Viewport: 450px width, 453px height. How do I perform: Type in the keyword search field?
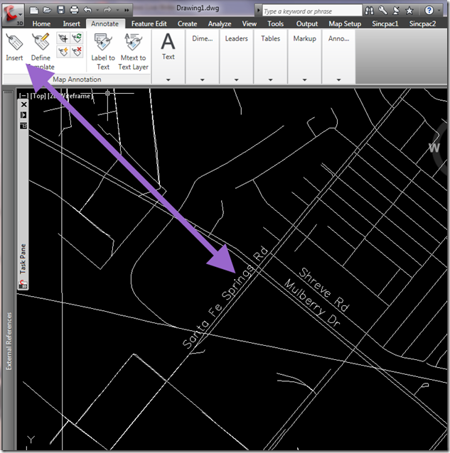pyautogui.click(x=309, y=11)
